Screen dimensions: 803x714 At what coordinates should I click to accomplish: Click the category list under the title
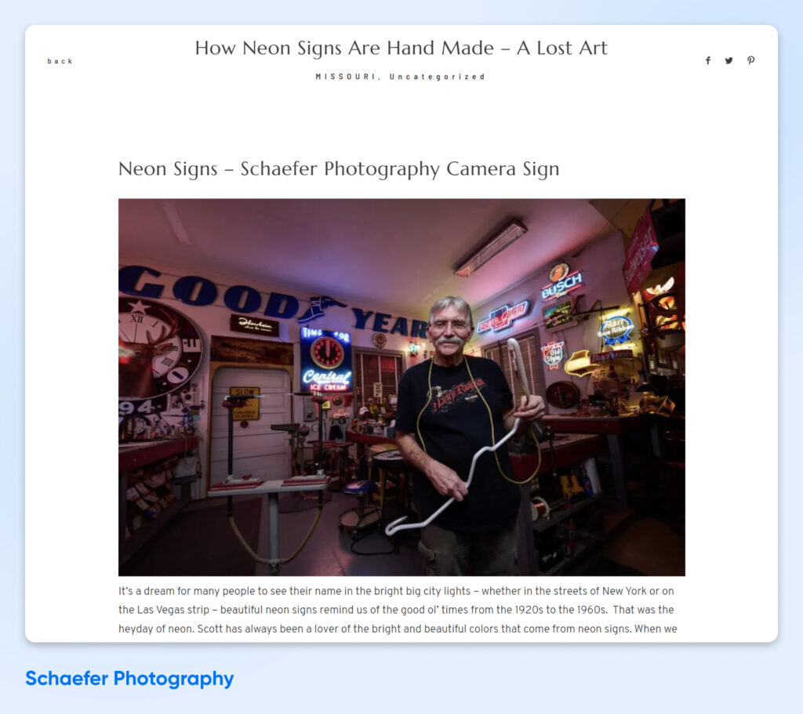[x=400, y=76]
